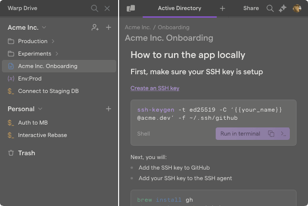Open Auth to MB workflow
This screenshot has height=206, width=308.
coord(33,123)
